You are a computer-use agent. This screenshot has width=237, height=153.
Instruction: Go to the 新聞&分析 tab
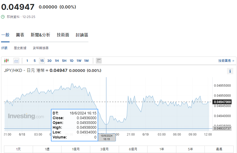pos(40,35)
